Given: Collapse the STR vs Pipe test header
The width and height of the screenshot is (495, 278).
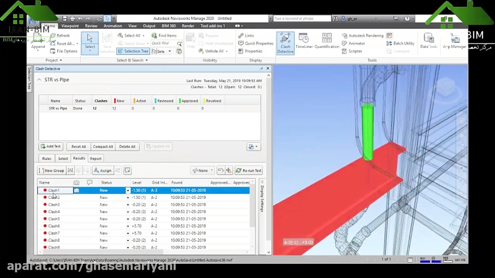Looking at the screenshot, I should tap(39, 80).
